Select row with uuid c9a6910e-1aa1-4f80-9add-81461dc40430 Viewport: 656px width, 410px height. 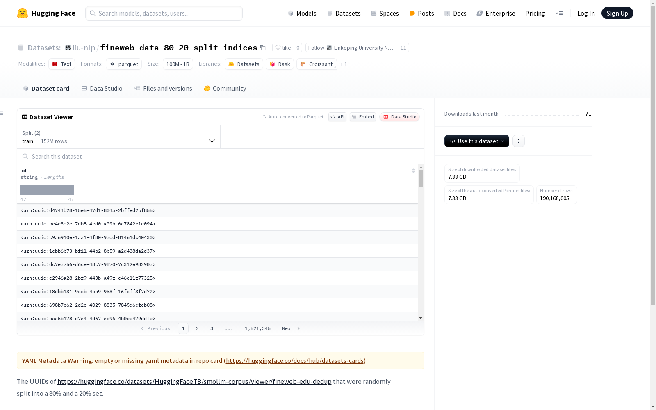tap(217, 237)
